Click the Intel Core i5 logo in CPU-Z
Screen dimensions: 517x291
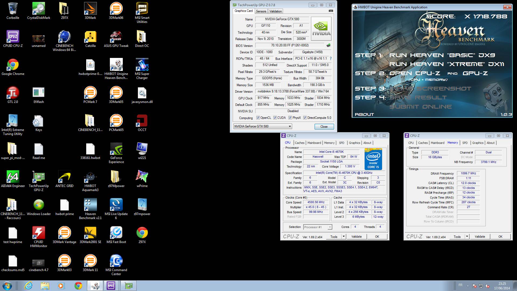pyautogui.click(x=373, y=159)
